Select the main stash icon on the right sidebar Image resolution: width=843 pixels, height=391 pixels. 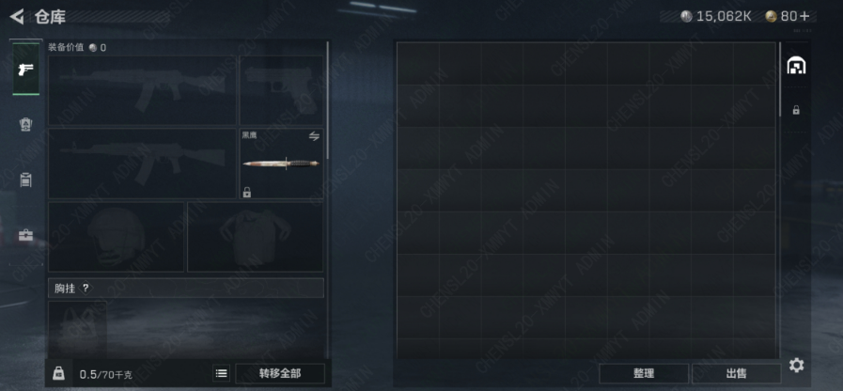[796, 66]
